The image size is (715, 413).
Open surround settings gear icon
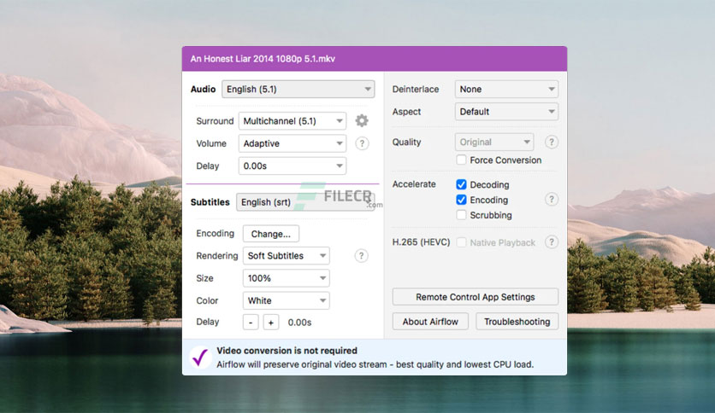click(362, 121)
